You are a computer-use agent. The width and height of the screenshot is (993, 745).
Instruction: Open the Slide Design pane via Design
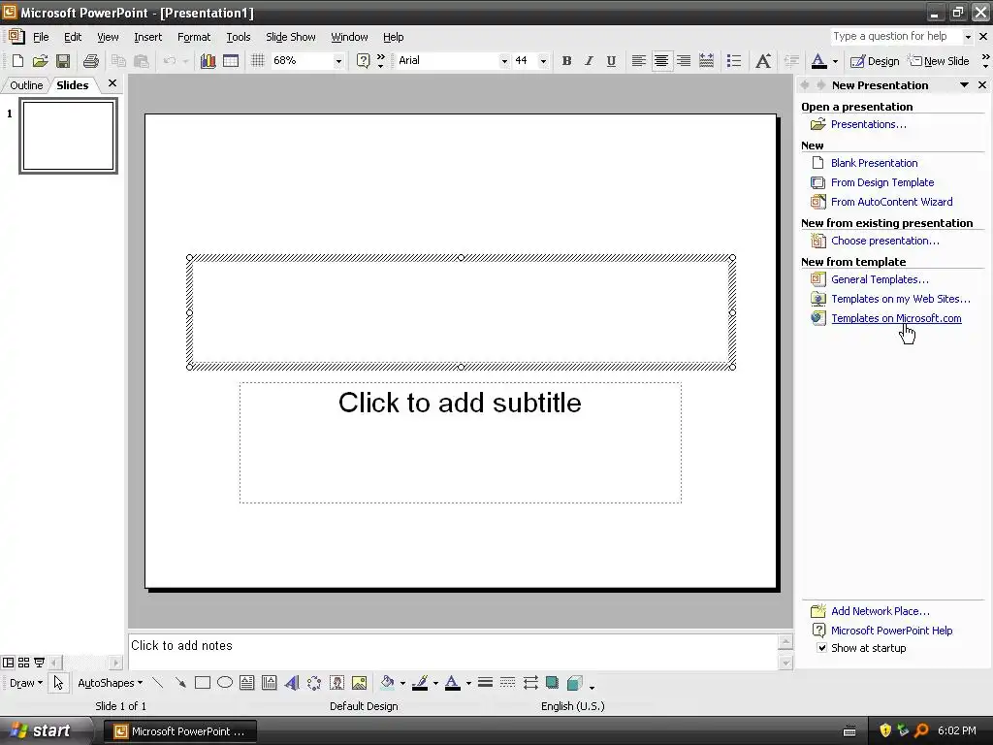pos(875,61)
